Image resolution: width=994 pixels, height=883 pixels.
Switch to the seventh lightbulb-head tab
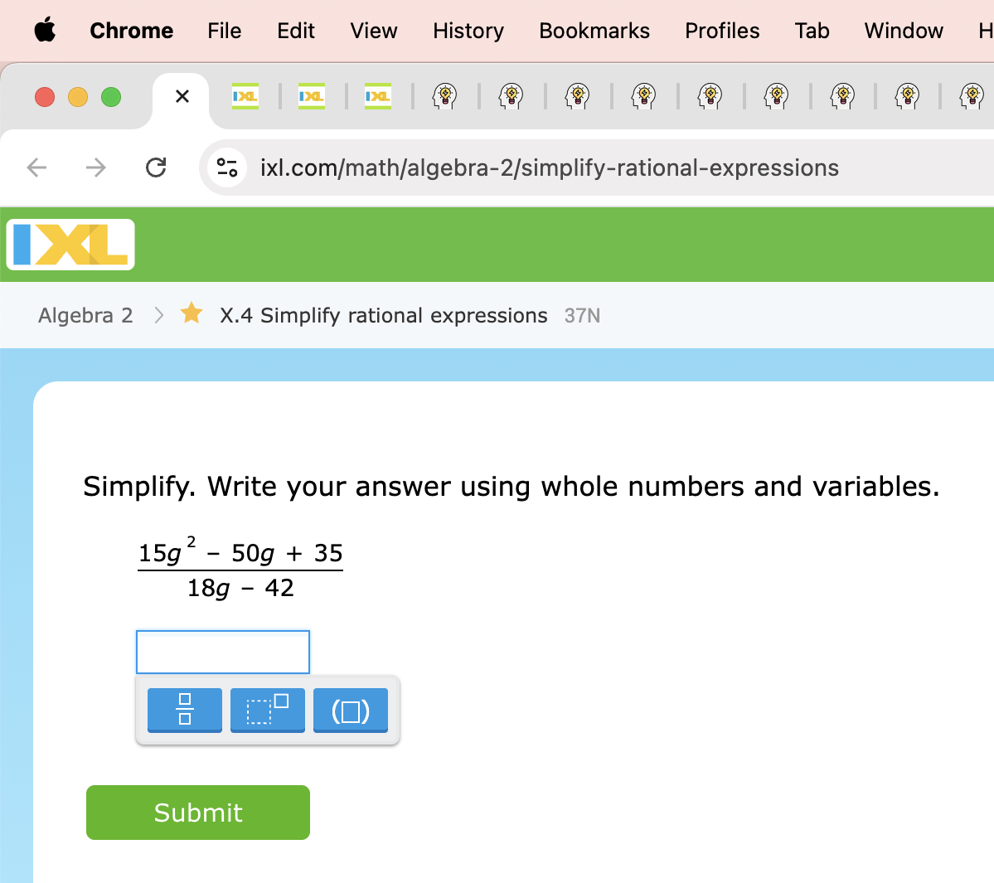pos(842,96)
